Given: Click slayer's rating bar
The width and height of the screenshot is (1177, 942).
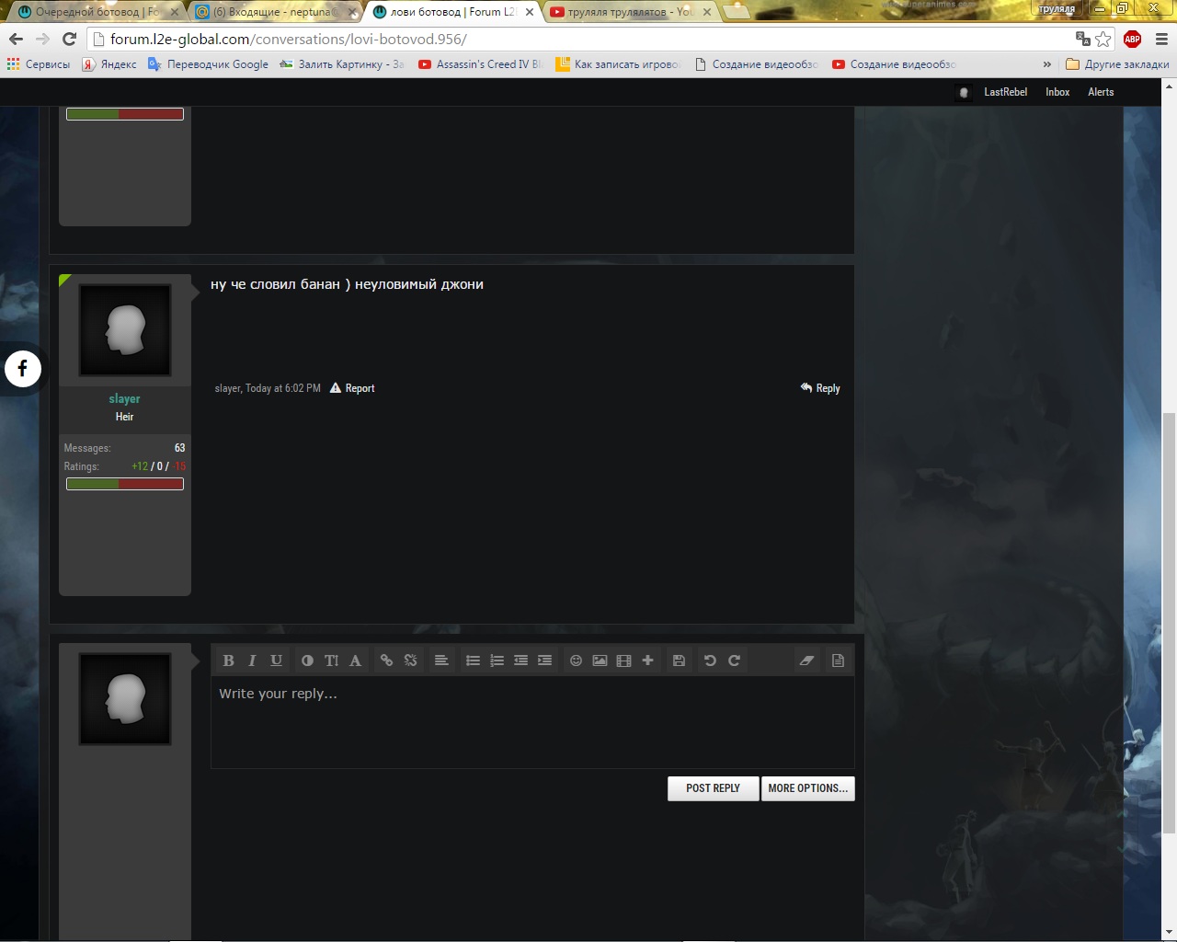Looking at the screenshot, I should [x=125, y=484].
